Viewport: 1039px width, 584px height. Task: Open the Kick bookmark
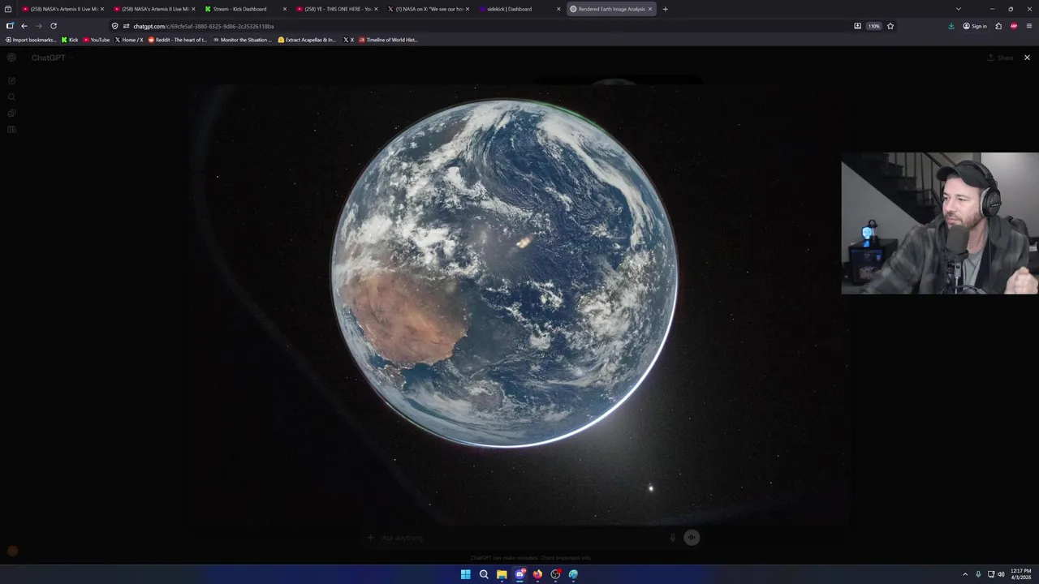click(70, 40)
